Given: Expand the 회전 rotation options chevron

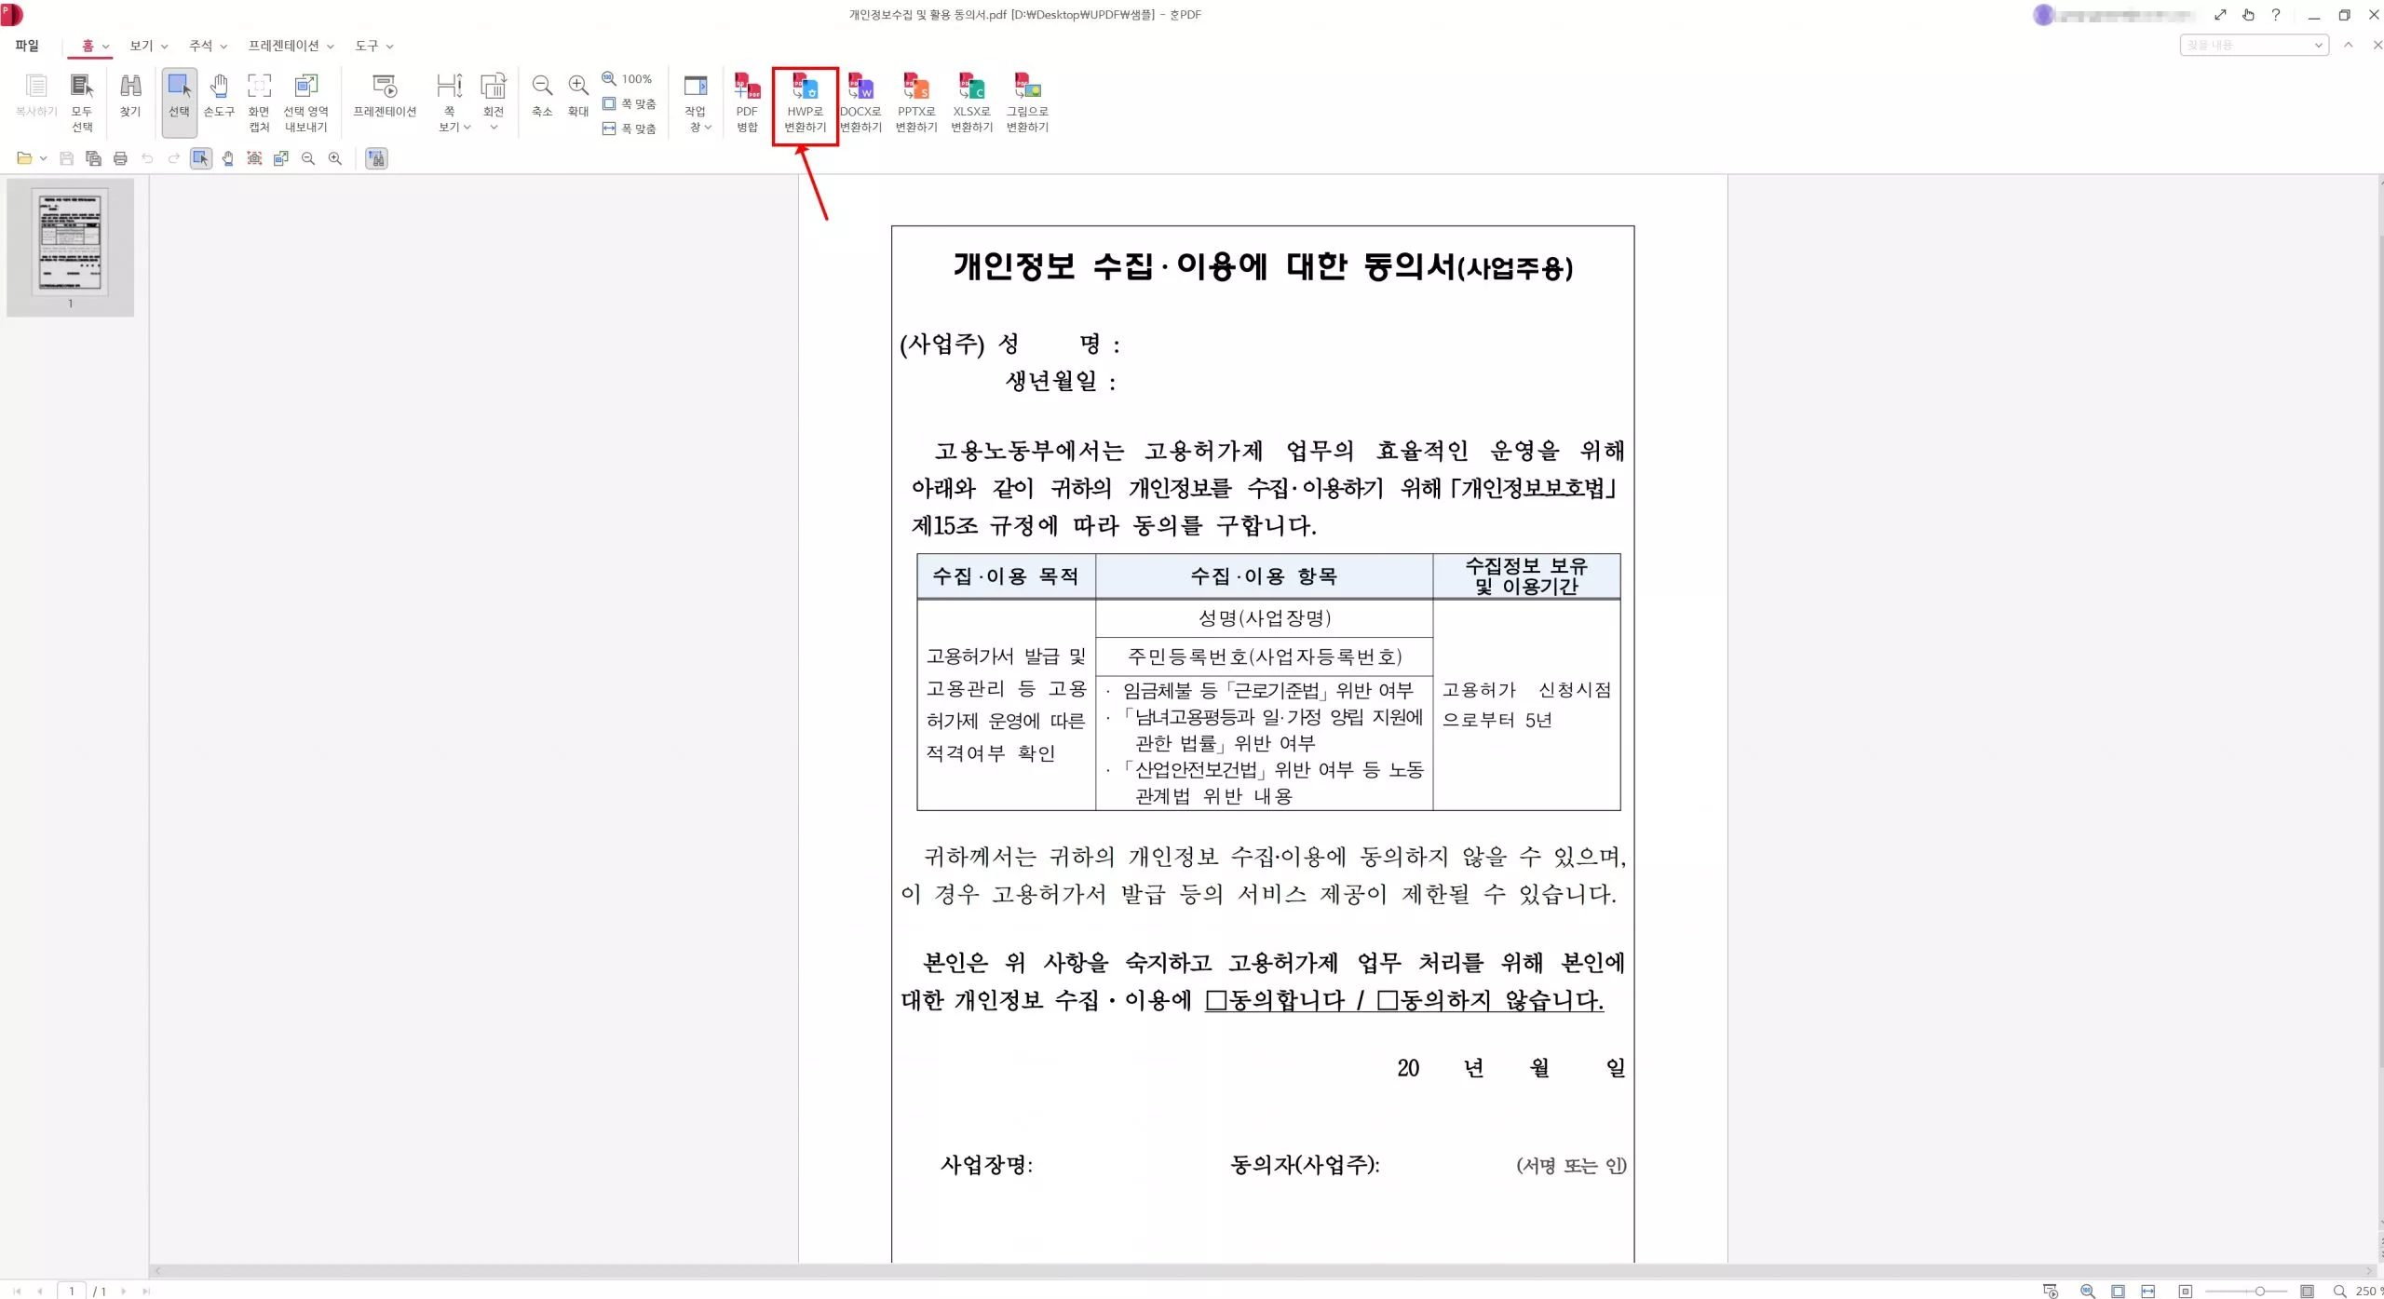Looking at the screenshot, I should point(494,128).
